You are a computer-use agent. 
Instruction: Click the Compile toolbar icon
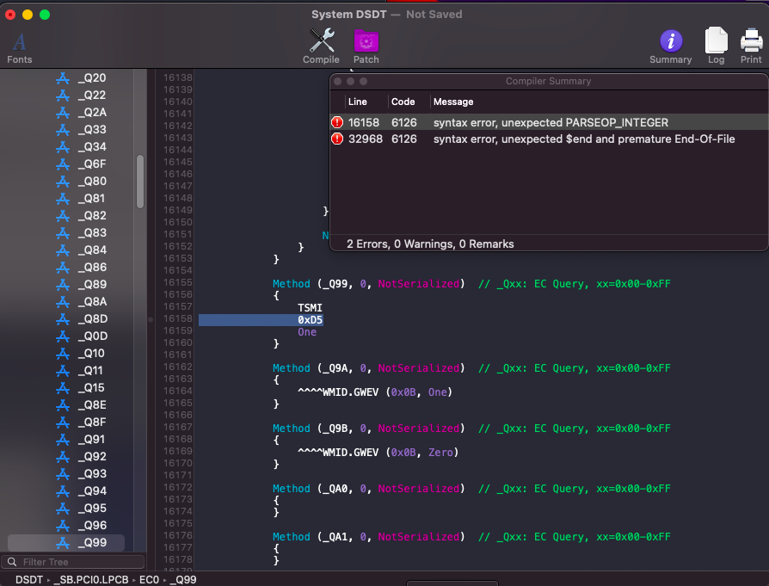(321, 45)
